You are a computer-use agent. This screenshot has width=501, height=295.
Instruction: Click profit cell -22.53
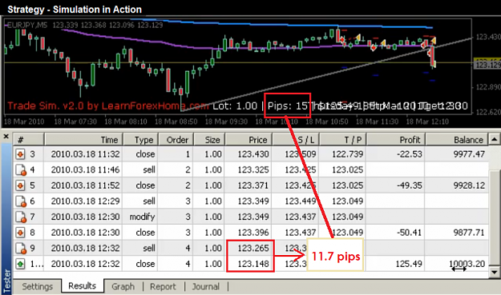tap(410, 154)
